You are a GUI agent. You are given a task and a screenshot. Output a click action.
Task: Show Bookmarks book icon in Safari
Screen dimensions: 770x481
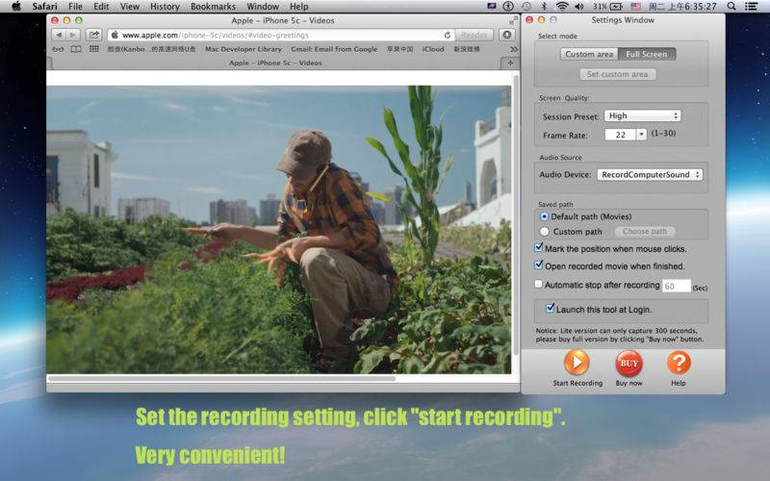76,49
